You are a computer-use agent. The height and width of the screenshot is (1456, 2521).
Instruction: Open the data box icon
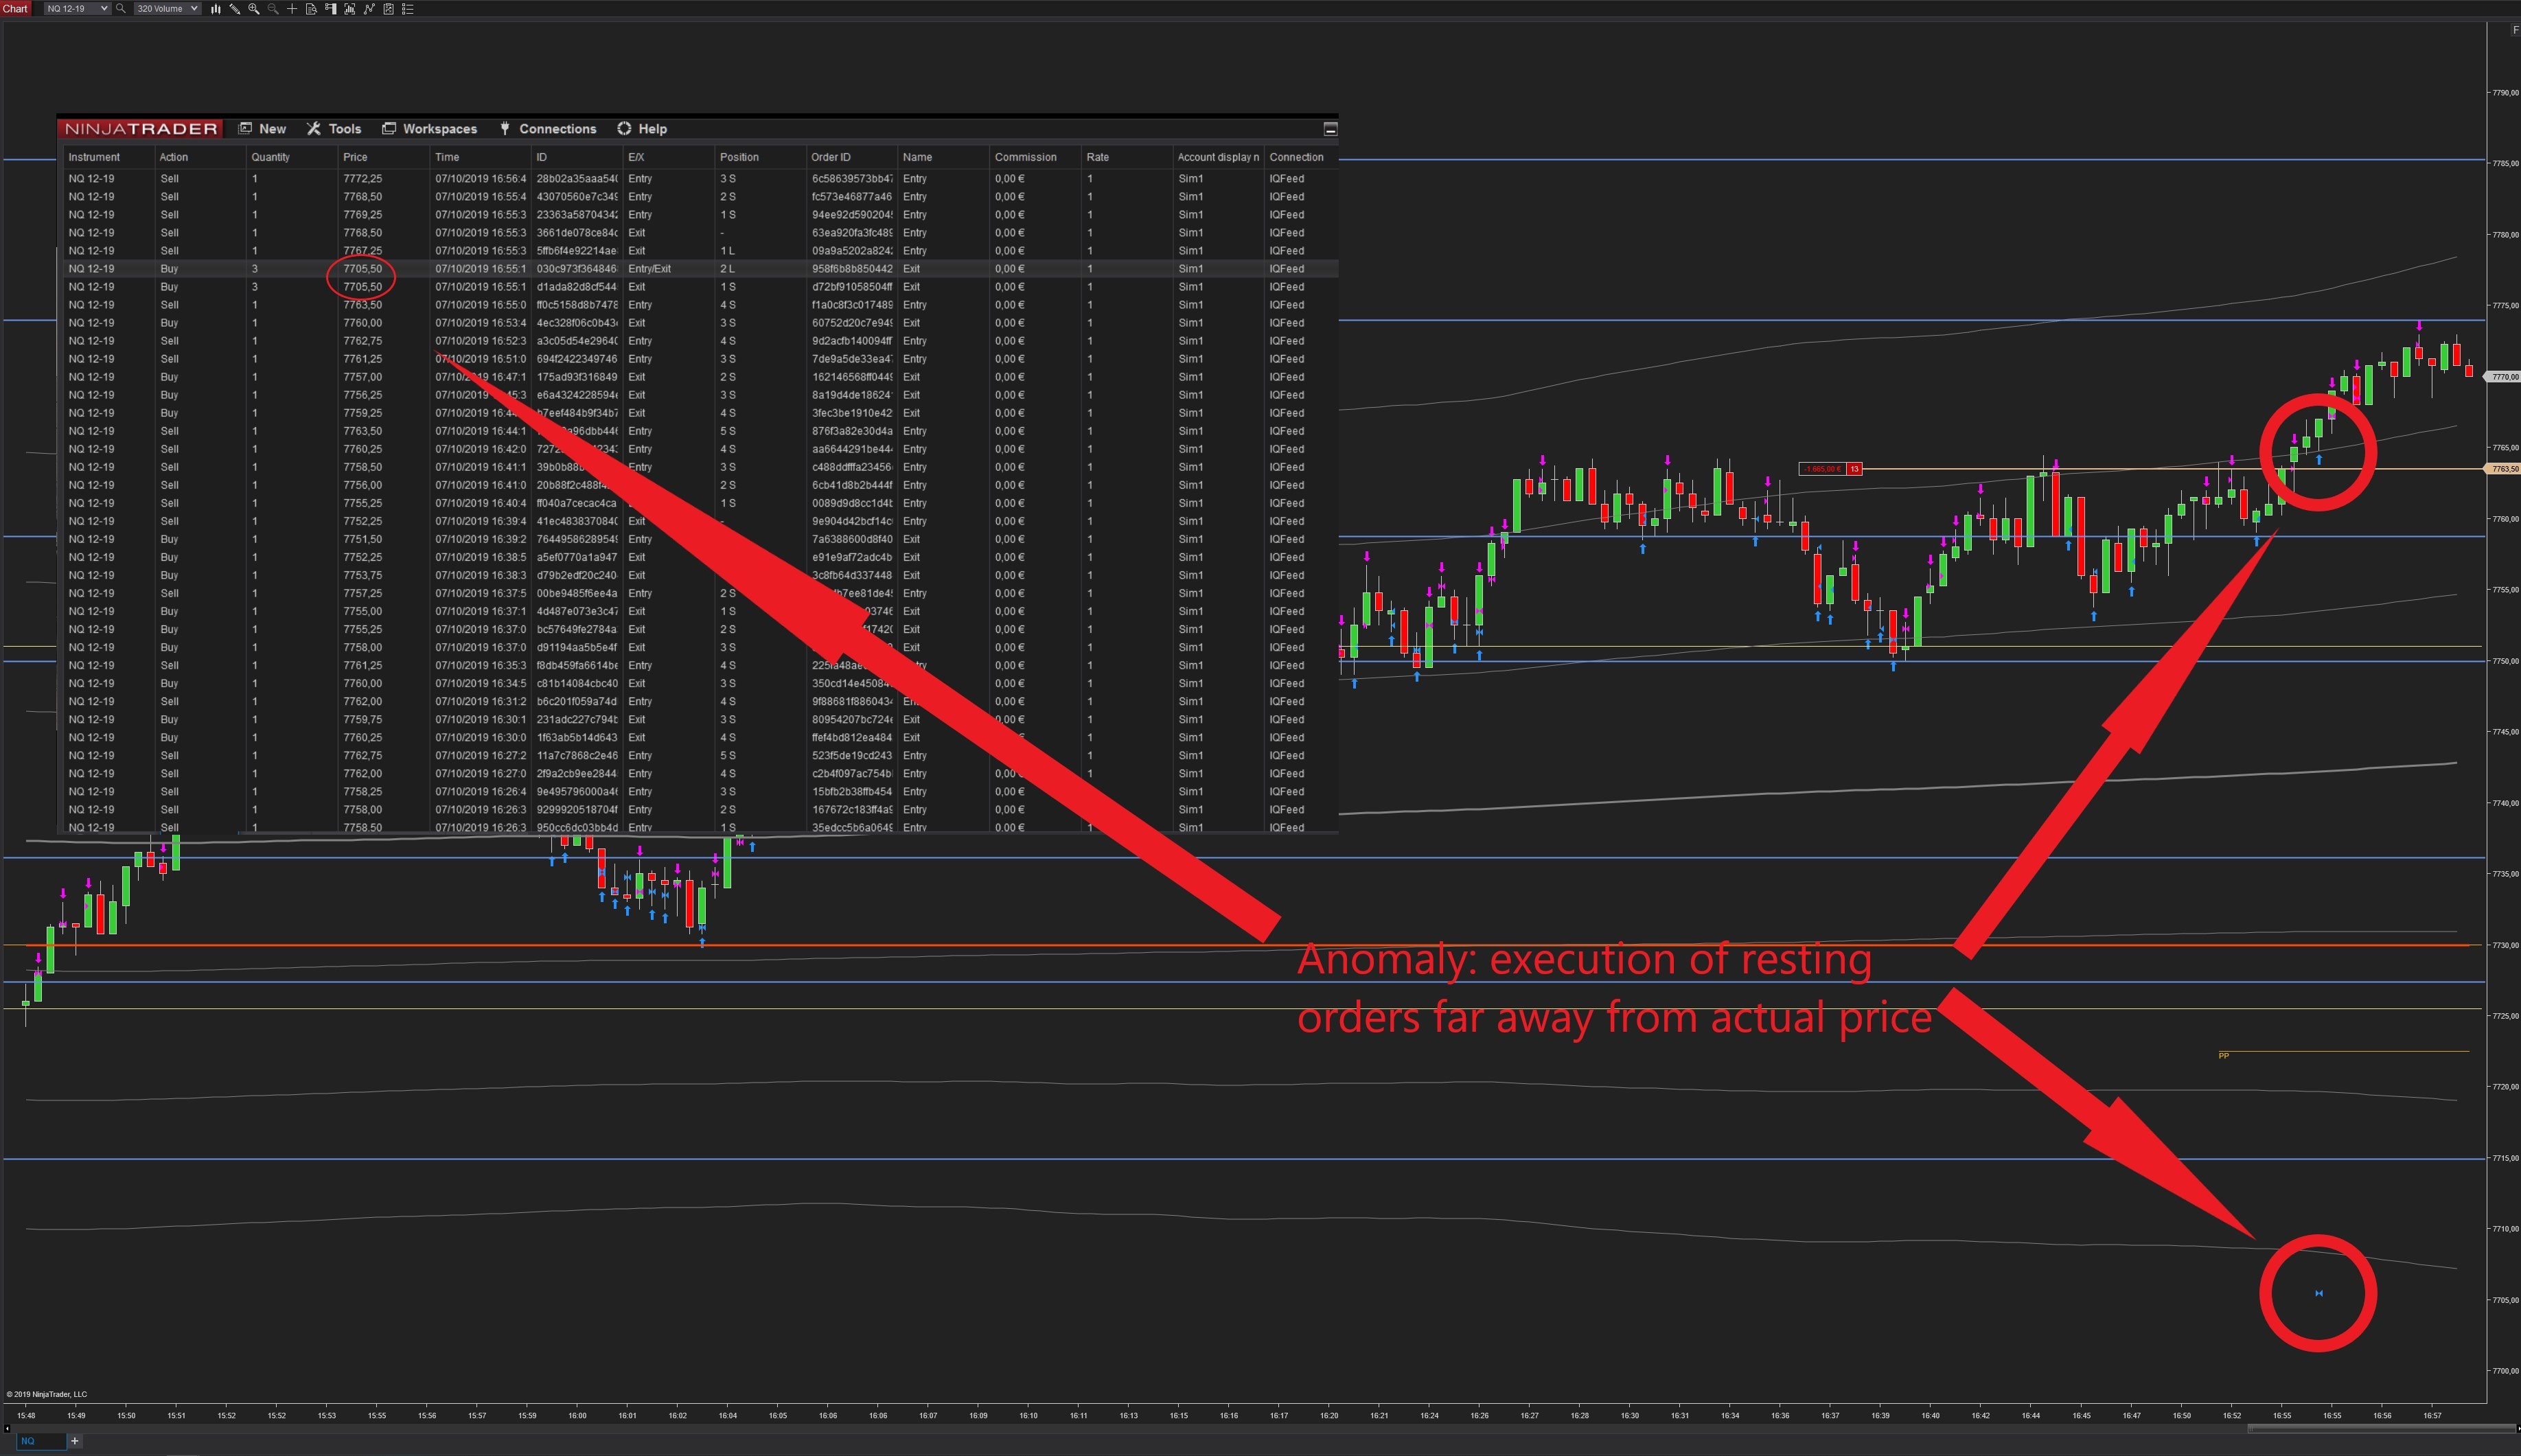[311, 9]
